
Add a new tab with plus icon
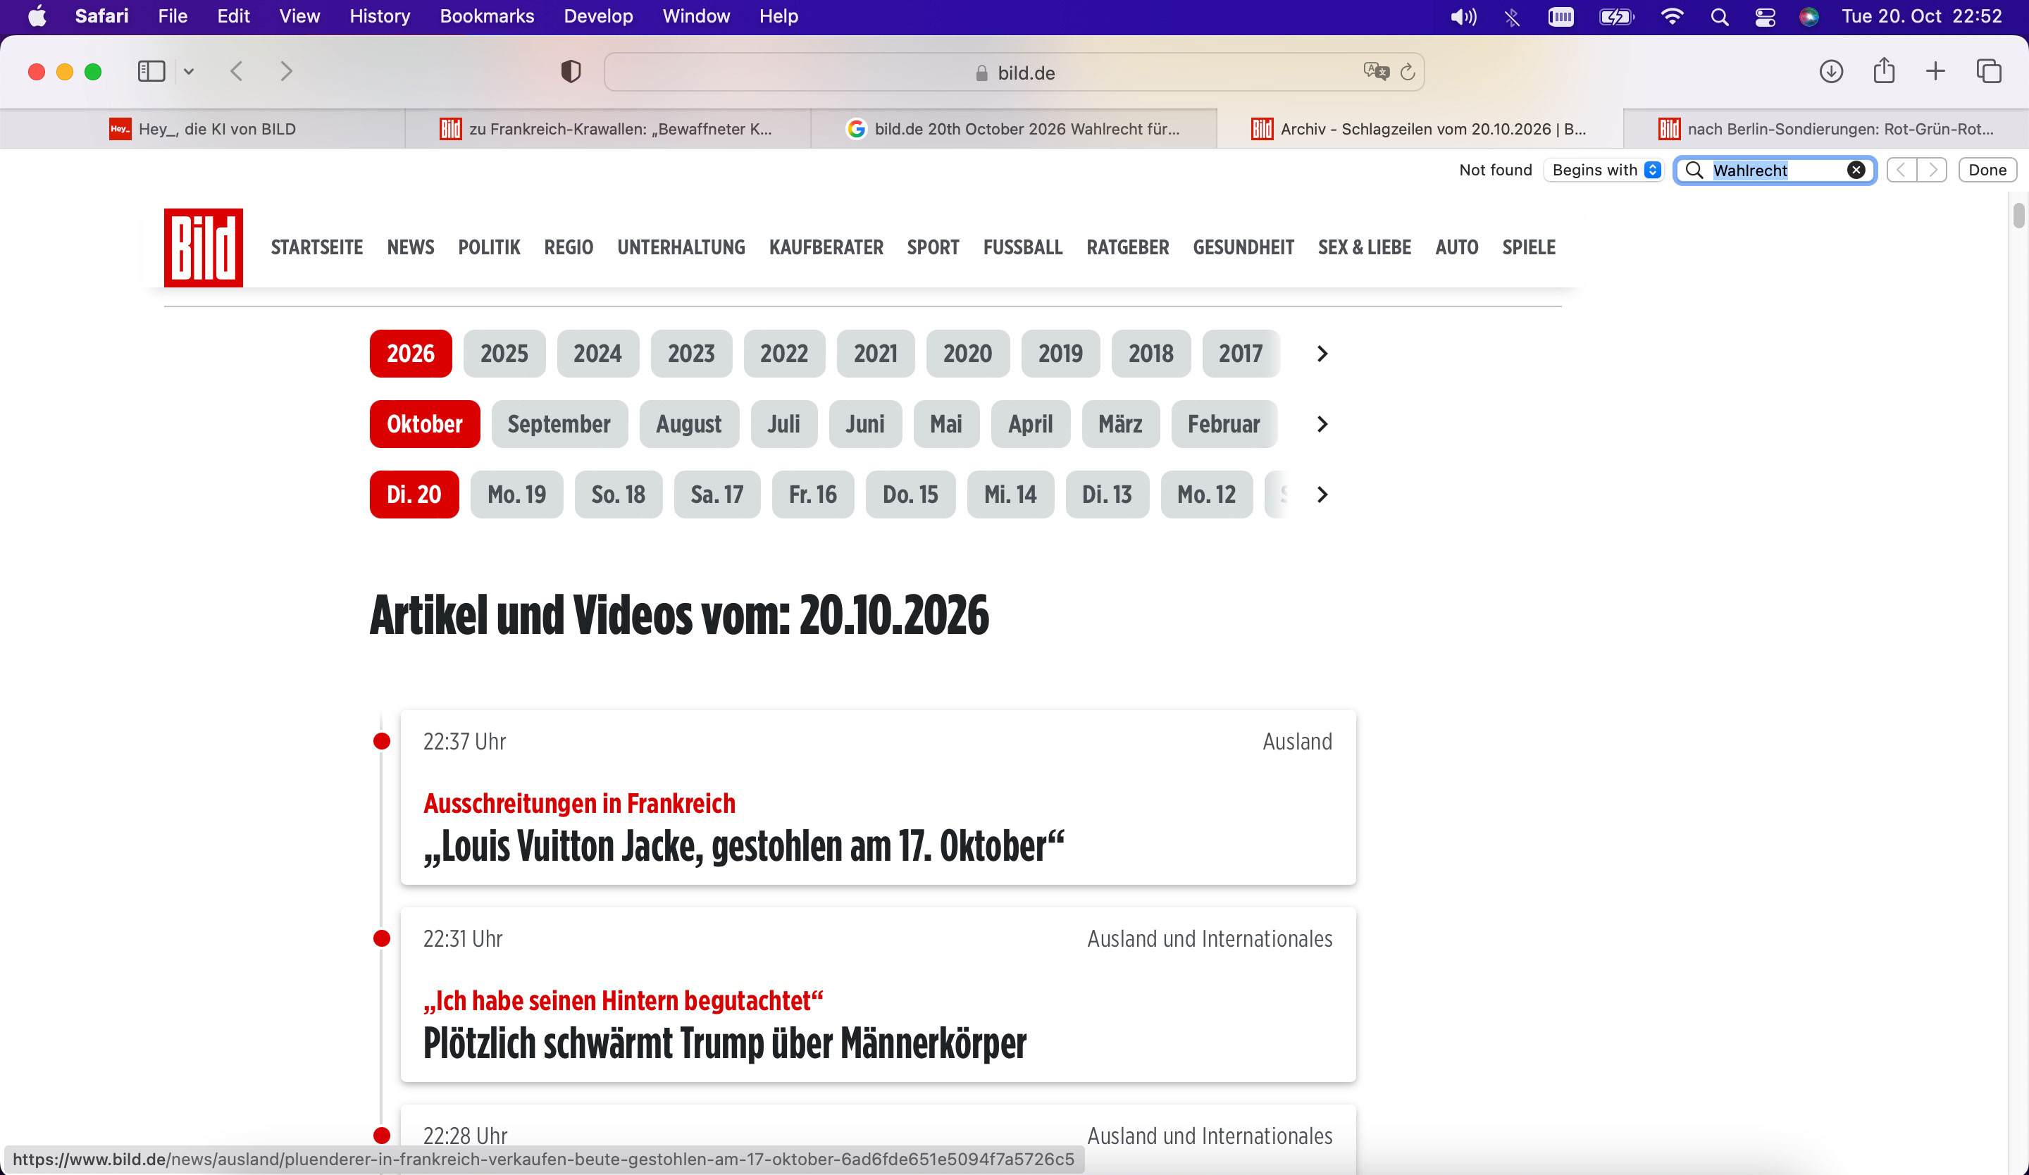tap(1935, 72)
